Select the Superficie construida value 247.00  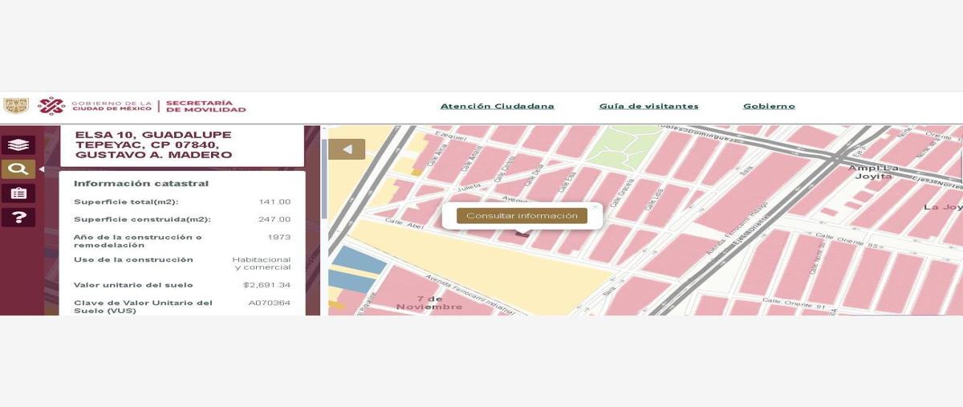(274, 219)
